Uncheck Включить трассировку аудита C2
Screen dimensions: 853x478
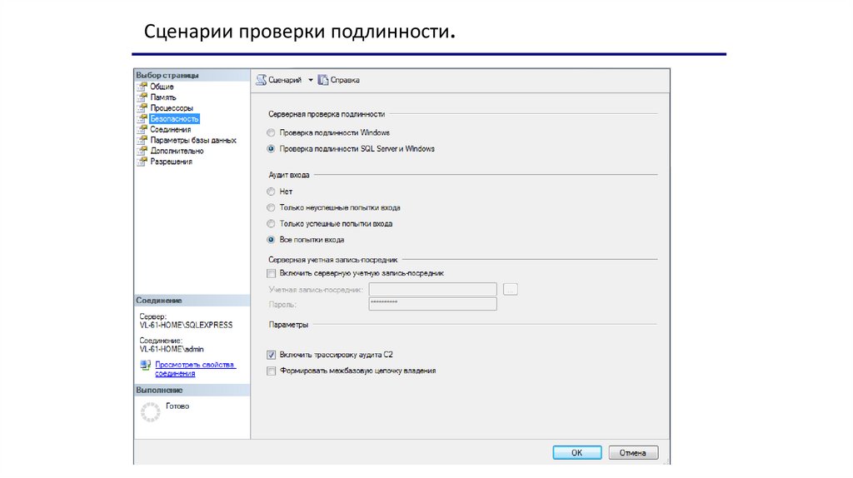click(x=271, y=355)
